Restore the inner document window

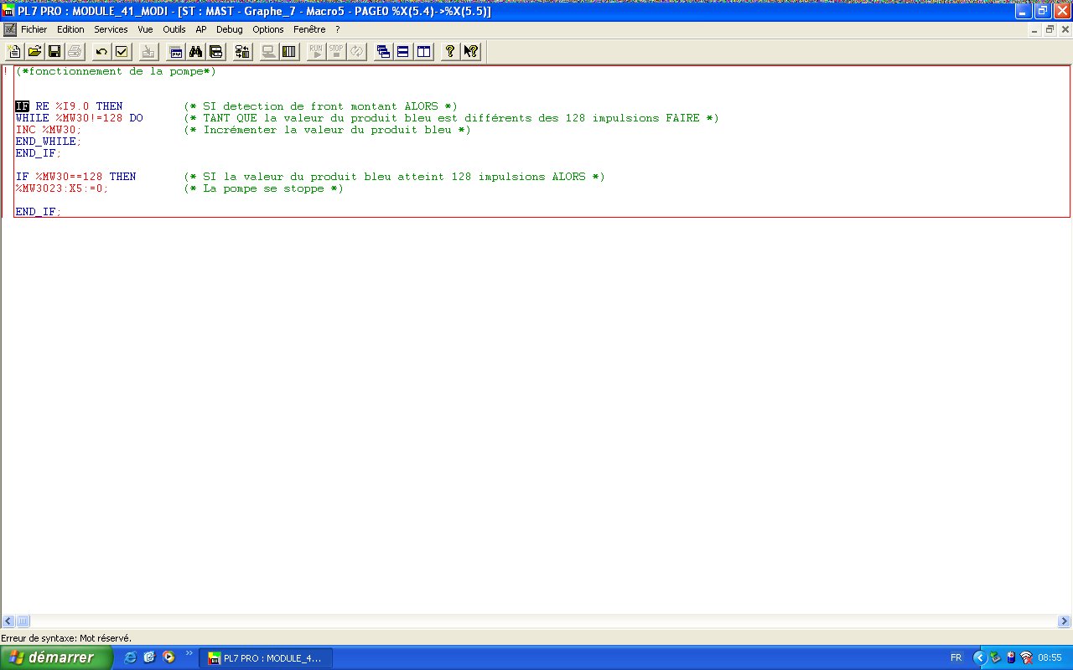1049,29
